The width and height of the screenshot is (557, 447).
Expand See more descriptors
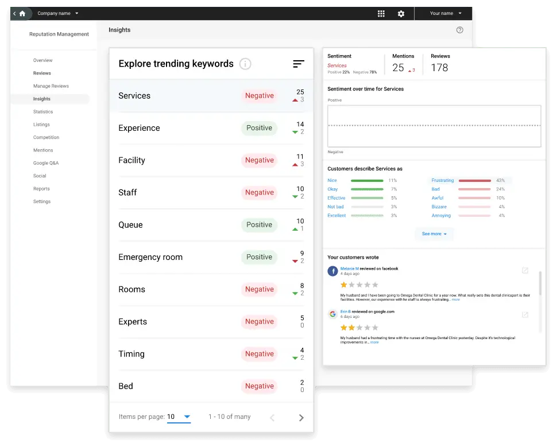434,234
